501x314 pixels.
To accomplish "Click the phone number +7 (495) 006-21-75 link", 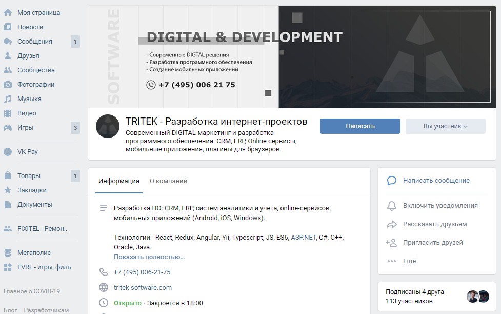I will click(x=142, y=272).
